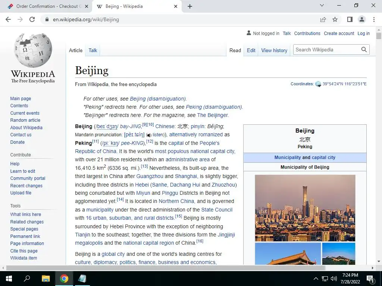Select the Talk tab next to Article
This screenshot has width=382, height=286.
pyautogui.click(x=93, y=50)
